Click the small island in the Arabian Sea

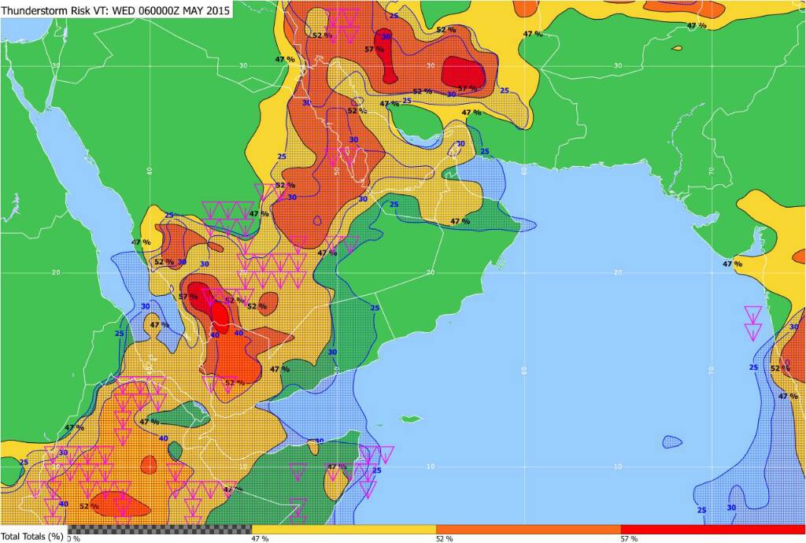pos(409,419)
